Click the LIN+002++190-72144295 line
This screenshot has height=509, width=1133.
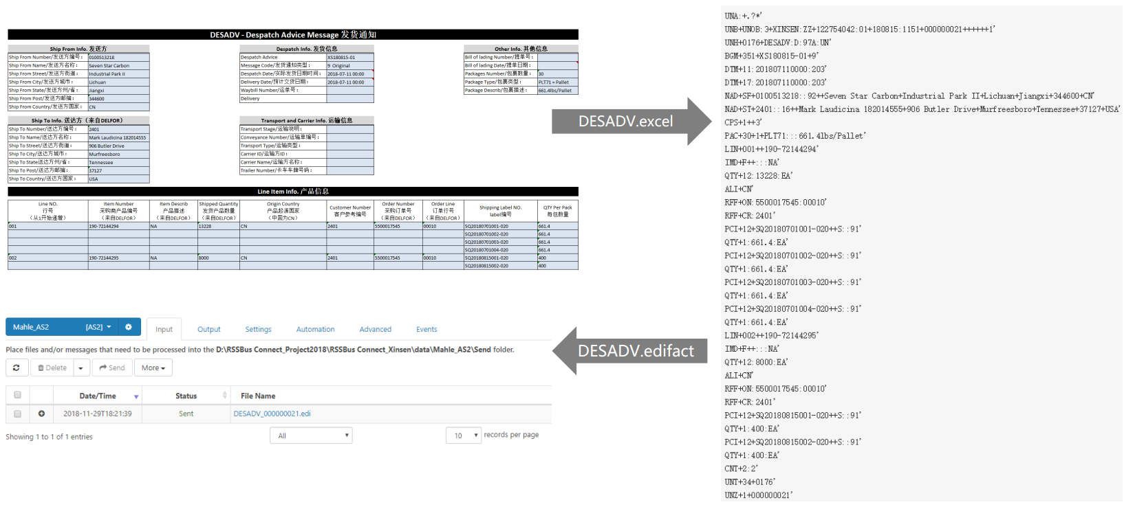[x=771, y=335]
